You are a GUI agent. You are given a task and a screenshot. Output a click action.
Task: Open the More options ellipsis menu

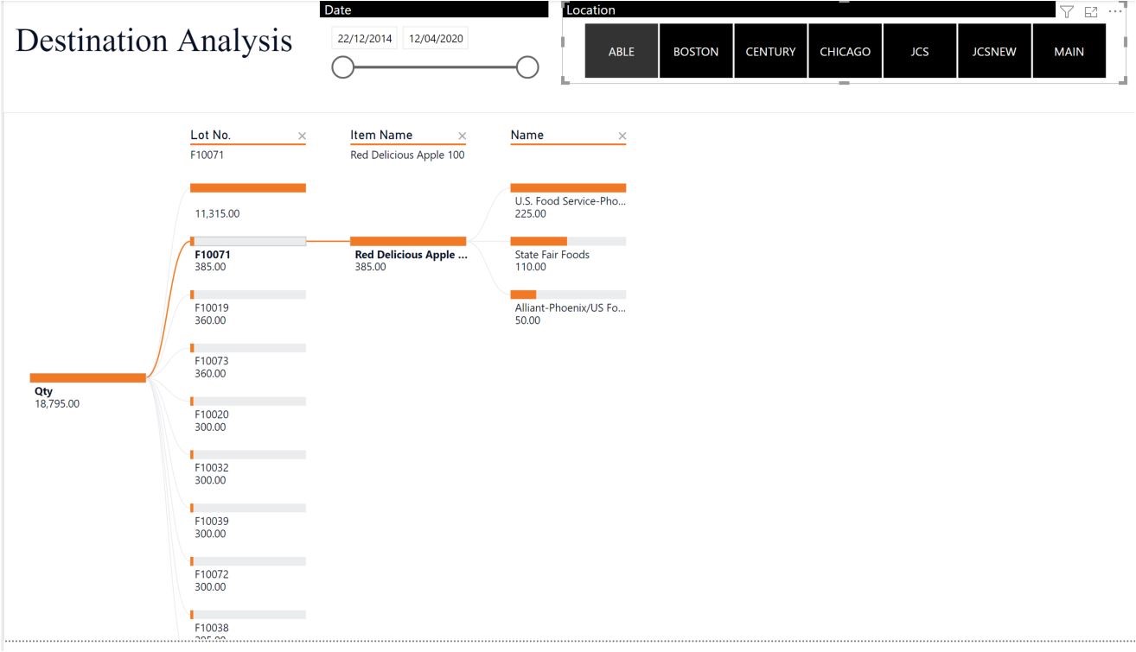click(x=1114, y=10)
